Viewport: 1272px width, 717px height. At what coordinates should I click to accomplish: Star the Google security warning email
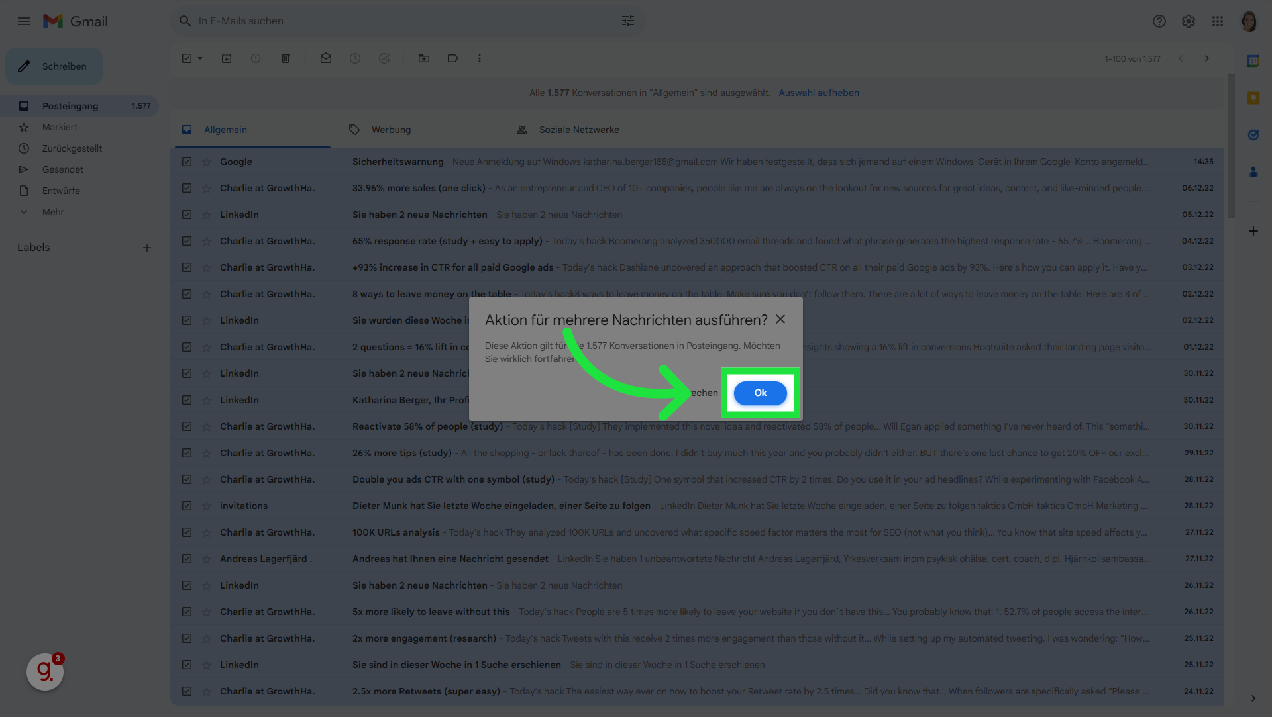click(207, 162)
